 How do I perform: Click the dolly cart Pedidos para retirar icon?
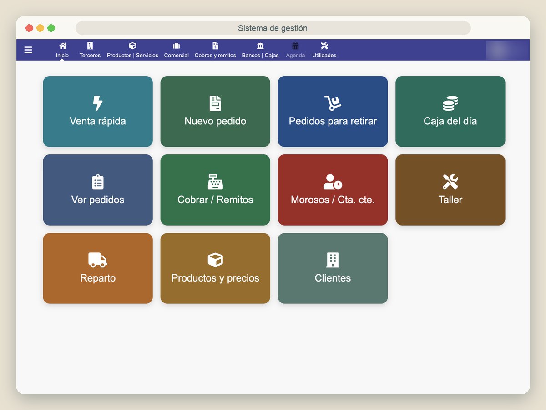333,103
